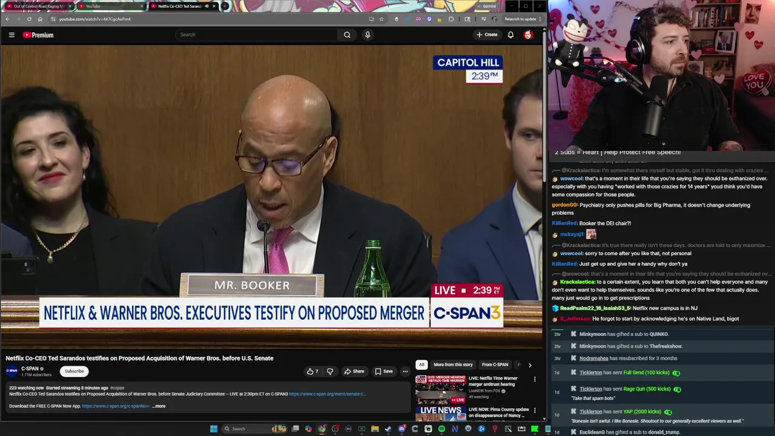Screen dimensions: 775x436
Task: Open the YouTube guide hamburger menu
Action: click(12, 35)
